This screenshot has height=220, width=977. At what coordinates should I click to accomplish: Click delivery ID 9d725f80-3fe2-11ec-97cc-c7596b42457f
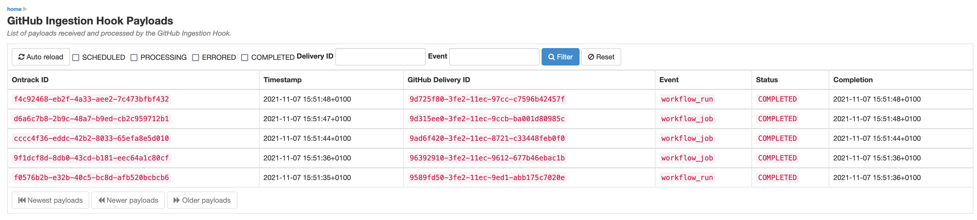[487, 99]
